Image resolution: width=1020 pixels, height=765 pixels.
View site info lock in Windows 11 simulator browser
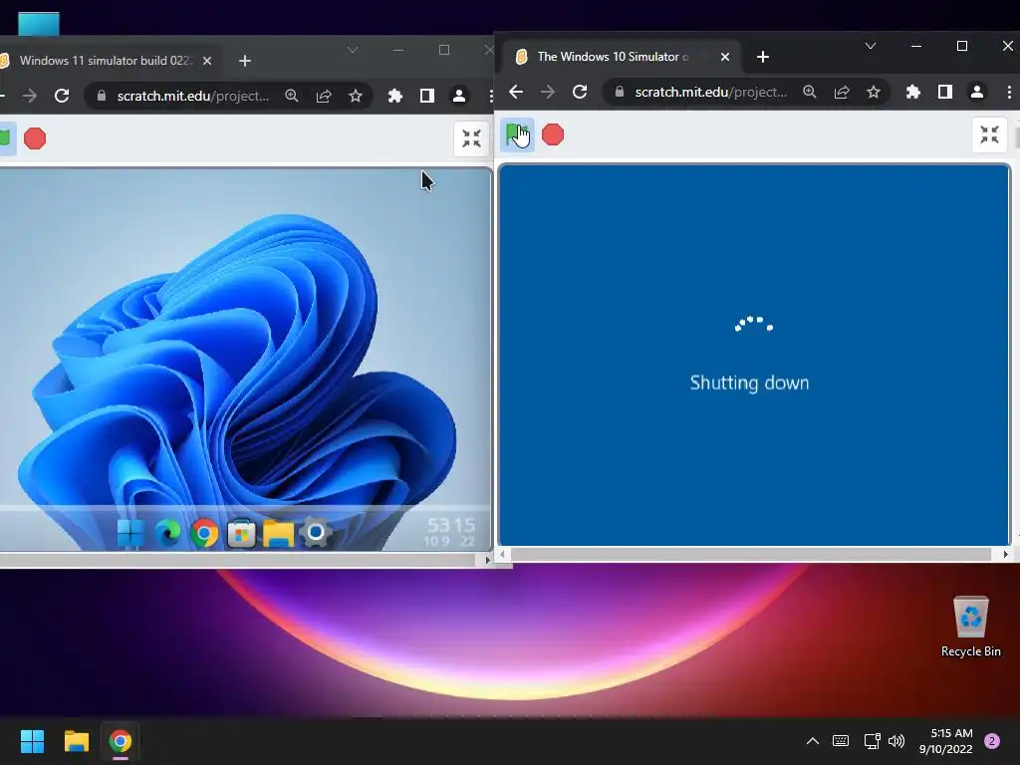click(101, 96)
